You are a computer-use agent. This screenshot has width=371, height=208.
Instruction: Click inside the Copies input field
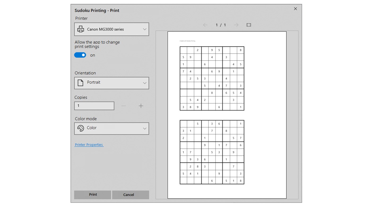pyautogui.click(x=94, y=106)
